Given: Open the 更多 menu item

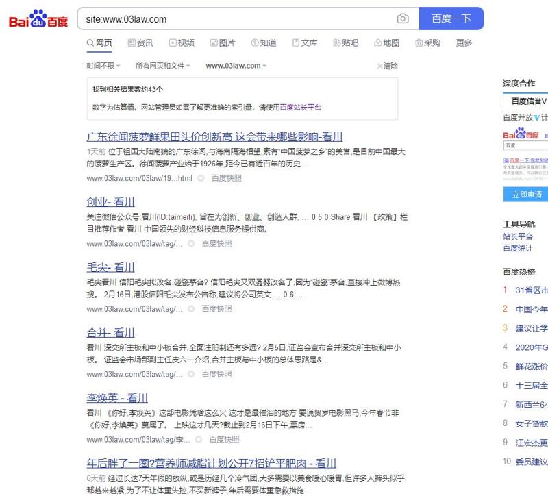Looking at the screenshot, I should [464, 43].
